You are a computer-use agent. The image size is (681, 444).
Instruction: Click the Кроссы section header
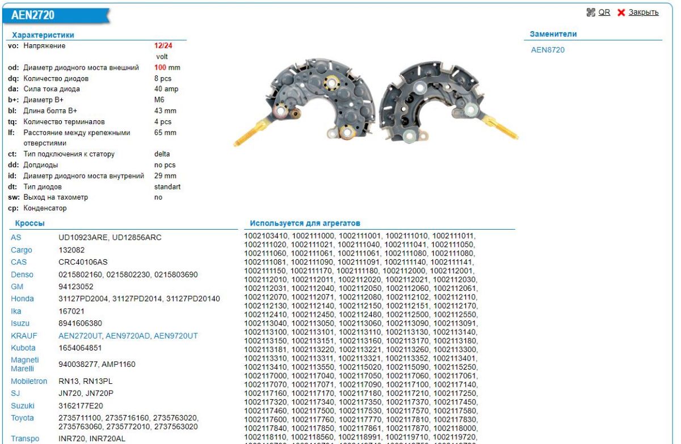click(30, 223)
